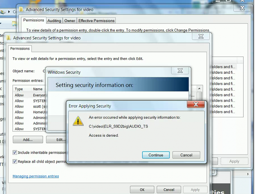Click permission list scrollbar up arrow
The width and height of the screenshot is (256, 194).
pyautogui.click(x=199, y=89)
